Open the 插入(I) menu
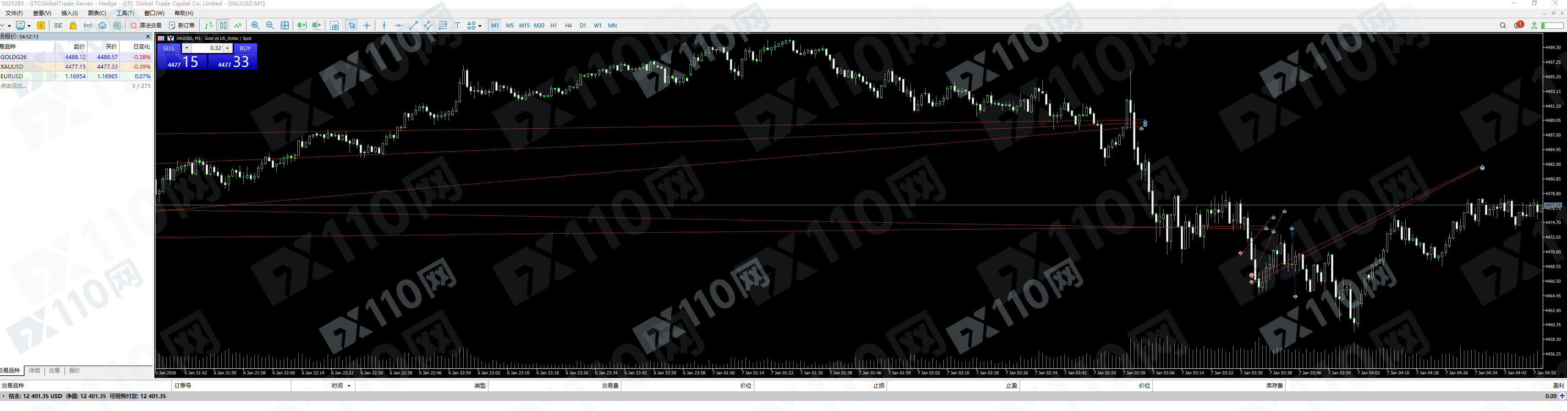Image resolution: width=1567 pixels, height=411 pixels. click(69, 13)
